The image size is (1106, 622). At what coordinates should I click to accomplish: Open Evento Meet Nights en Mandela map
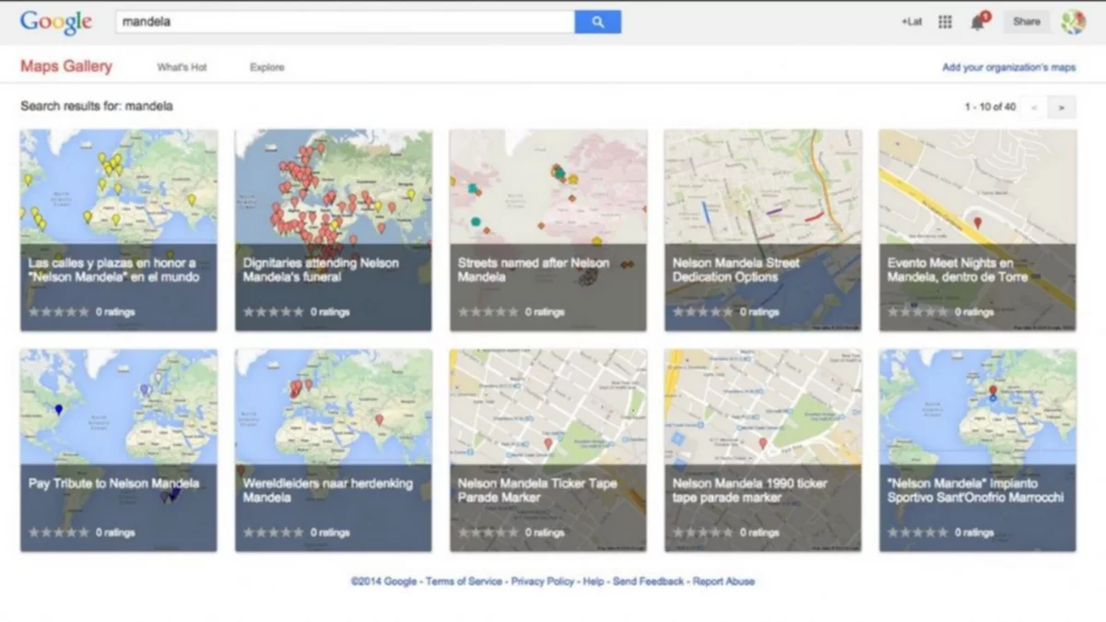tap(978, 230)
